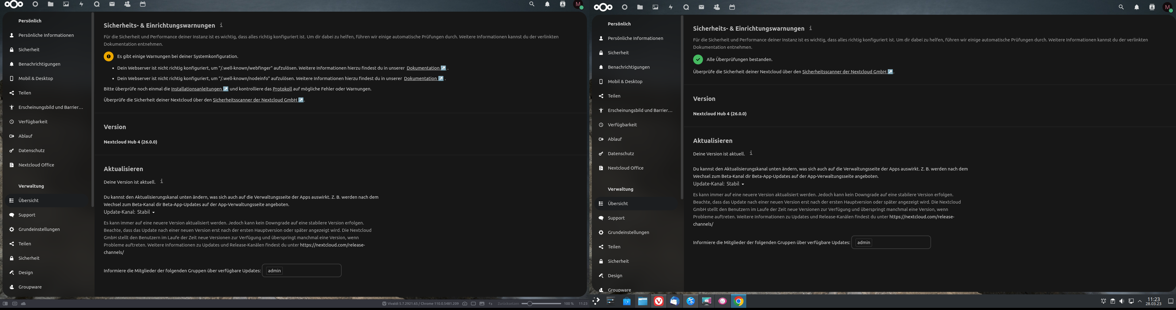Click left window sidebar scrollbar
This screenshot has height=310, width=1176.
[93, 109]
